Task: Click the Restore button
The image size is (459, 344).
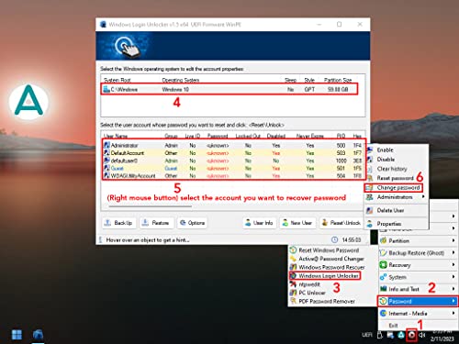Action: click(x=157, y=223)
